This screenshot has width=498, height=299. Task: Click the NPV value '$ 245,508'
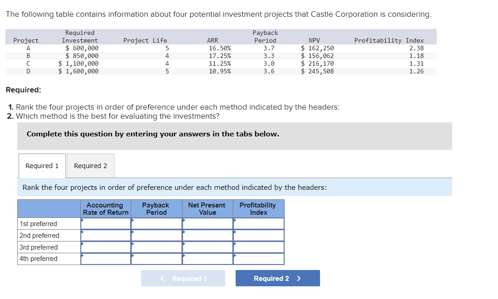pyautogui.click(x=318, y=71)
